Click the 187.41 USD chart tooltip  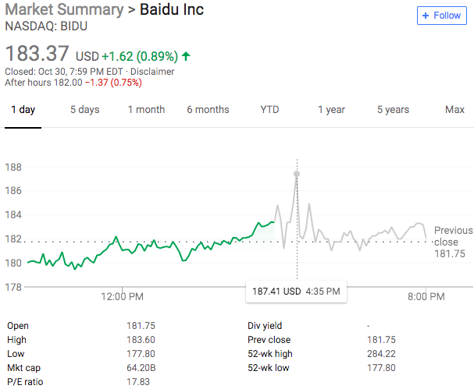coord(296,292)
